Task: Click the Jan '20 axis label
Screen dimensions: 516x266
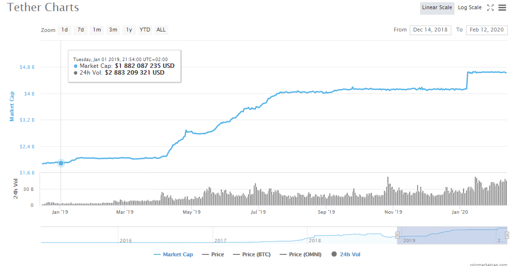Action: click(x=460, y=212)
